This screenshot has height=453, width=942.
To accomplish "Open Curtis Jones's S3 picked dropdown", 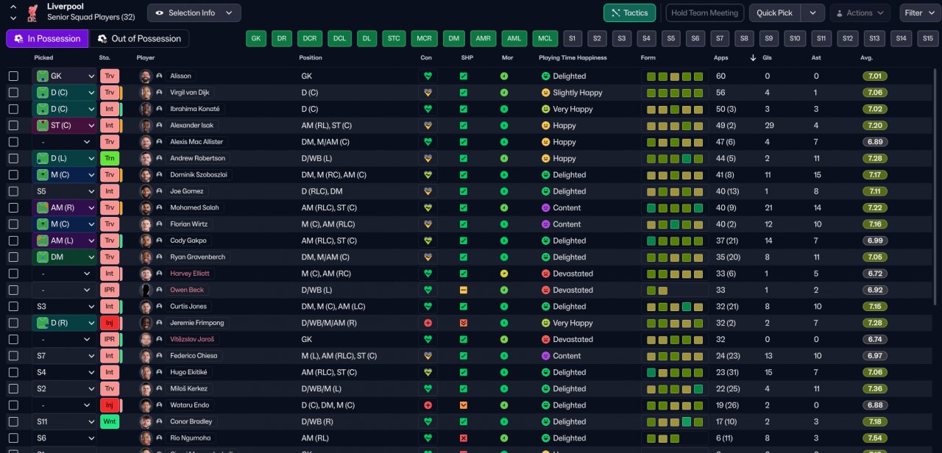I will point(65,307).
